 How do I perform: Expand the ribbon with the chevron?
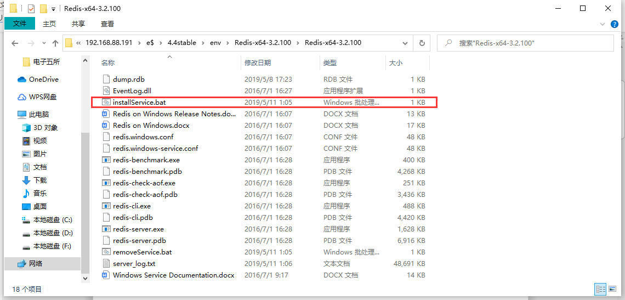click(603, 24)
